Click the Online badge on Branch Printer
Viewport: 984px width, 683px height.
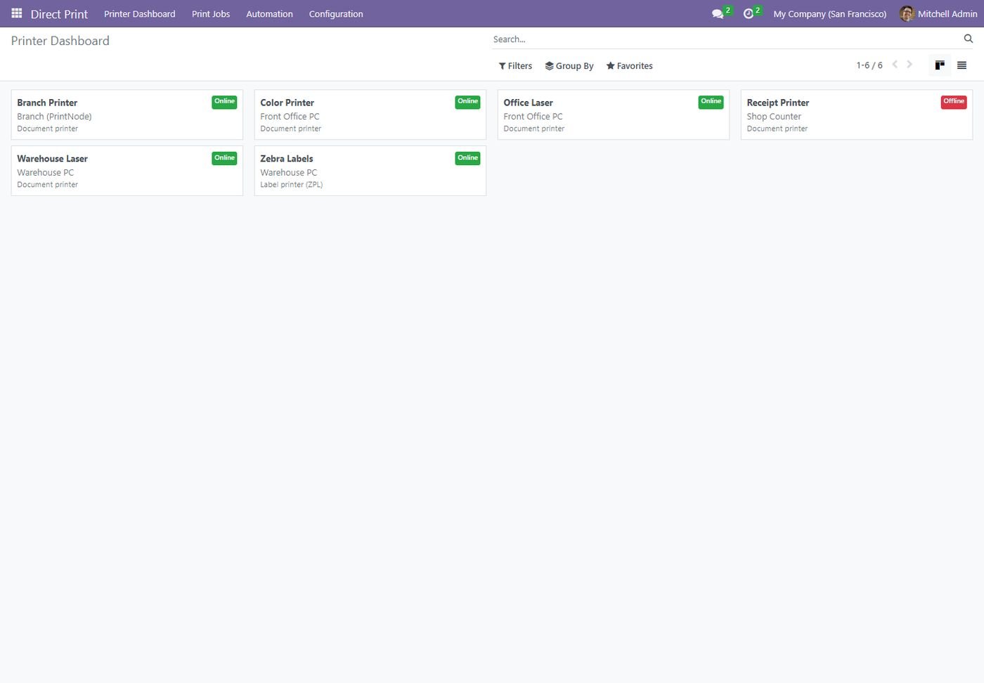tap(224, 102)
